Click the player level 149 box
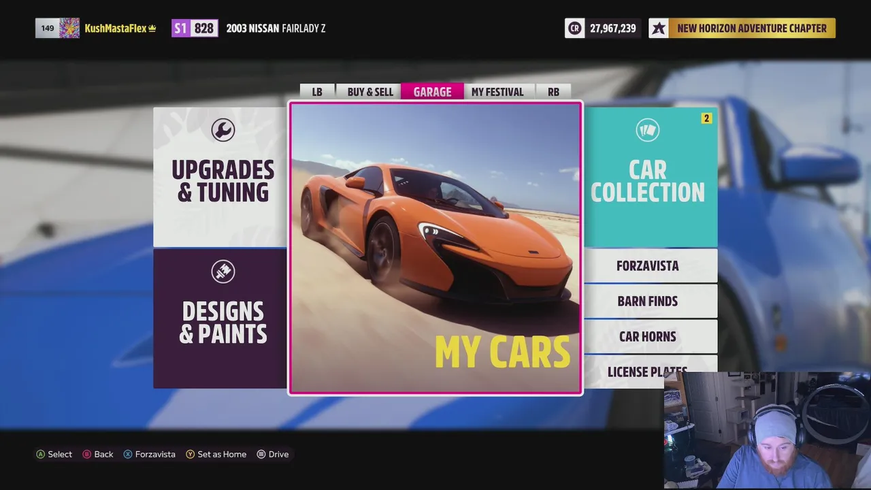 47,28
